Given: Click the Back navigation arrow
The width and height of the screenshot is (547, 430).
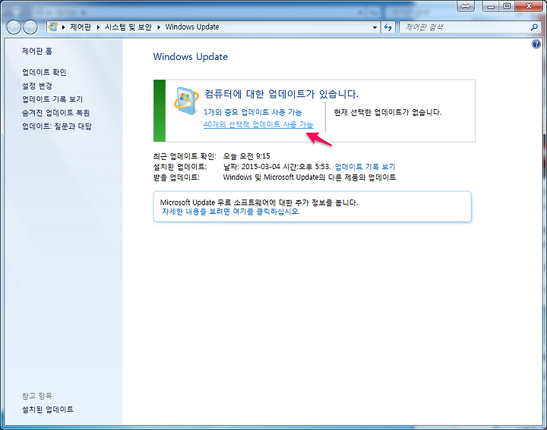Looking at the screenshot, I should 14,27.
